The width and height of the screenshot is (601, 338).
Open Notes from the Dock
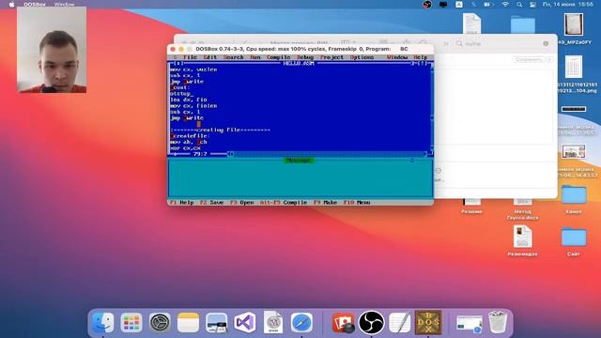pyautogui.click(x=188, y=323)
